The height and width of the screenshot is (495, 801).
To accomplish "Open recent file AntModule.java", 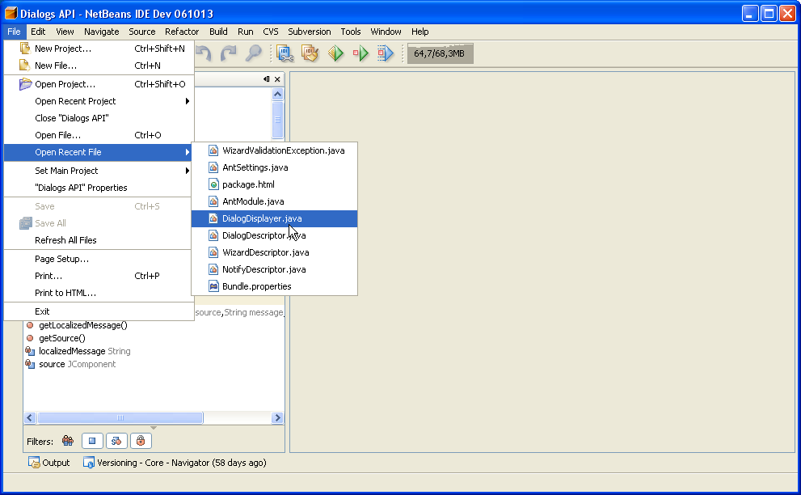I will [x=274, y=201].
